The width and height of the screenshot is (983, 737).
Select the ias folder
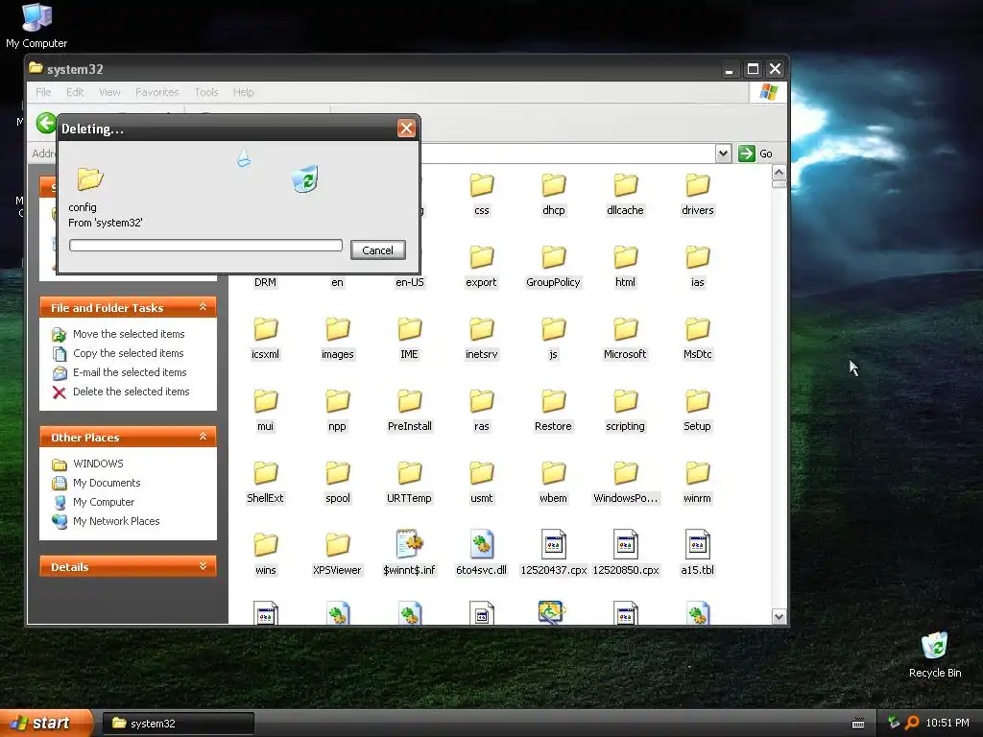click(x=697, y=267)
